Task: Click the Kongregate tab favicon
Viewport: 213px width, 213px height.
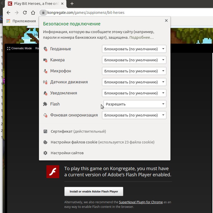Action: 10,4
